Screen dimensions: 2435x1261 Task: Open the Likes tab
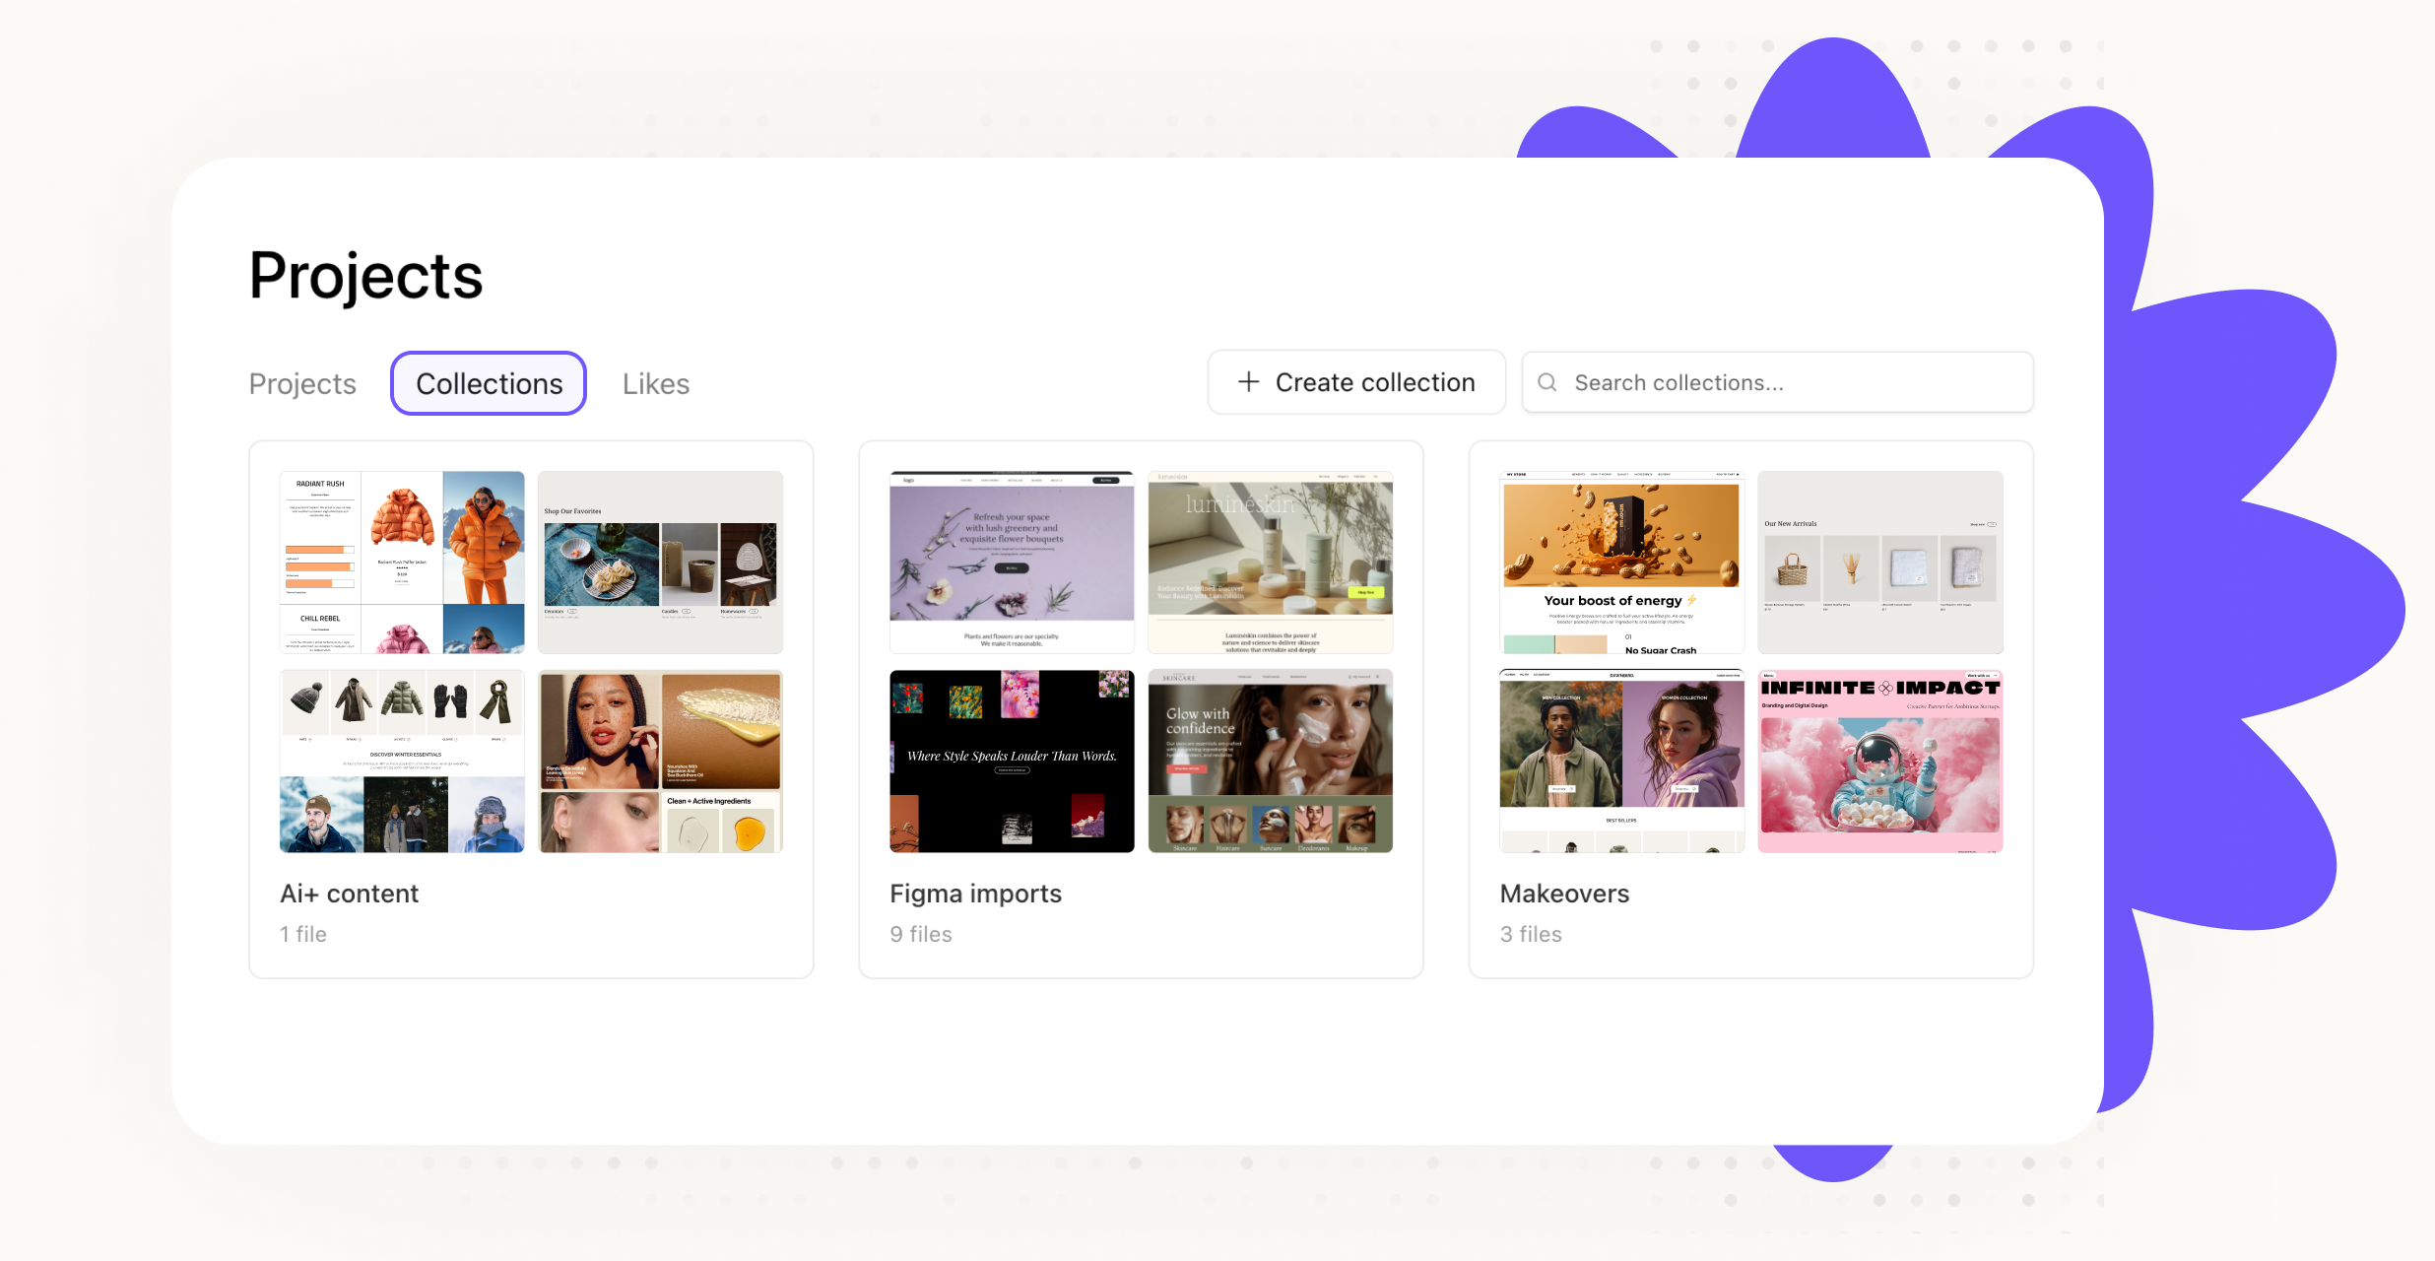coord(655,383)
